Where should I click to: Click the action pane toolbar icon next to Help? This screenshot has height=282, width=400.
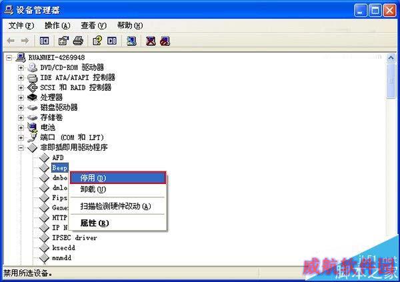click(x=112, y=41)
